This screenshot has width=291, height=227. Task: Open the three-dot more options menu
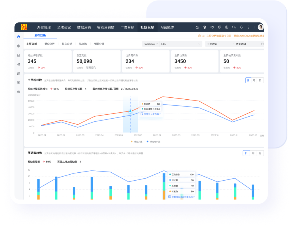pyautogui.click(x=249, y=27)
